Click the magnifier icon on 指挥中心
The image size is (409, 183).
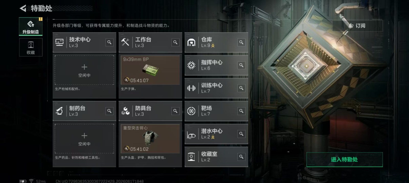241,65
